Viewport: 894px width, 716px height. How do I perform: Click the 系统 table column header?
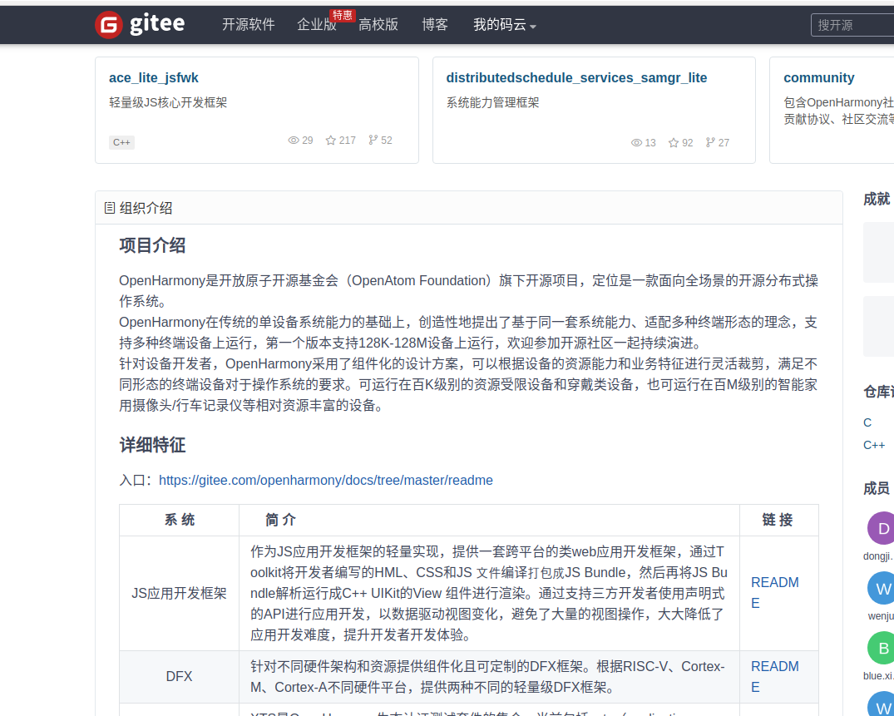(x=179, y=520)
